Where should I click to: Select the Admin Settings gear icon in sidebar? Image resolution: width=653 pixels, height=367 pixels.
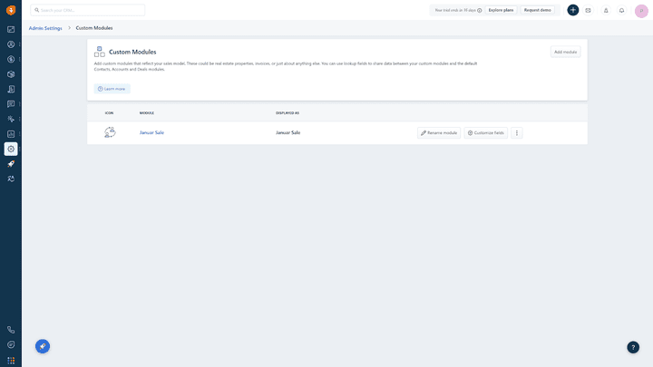click(x=11, y=149)
